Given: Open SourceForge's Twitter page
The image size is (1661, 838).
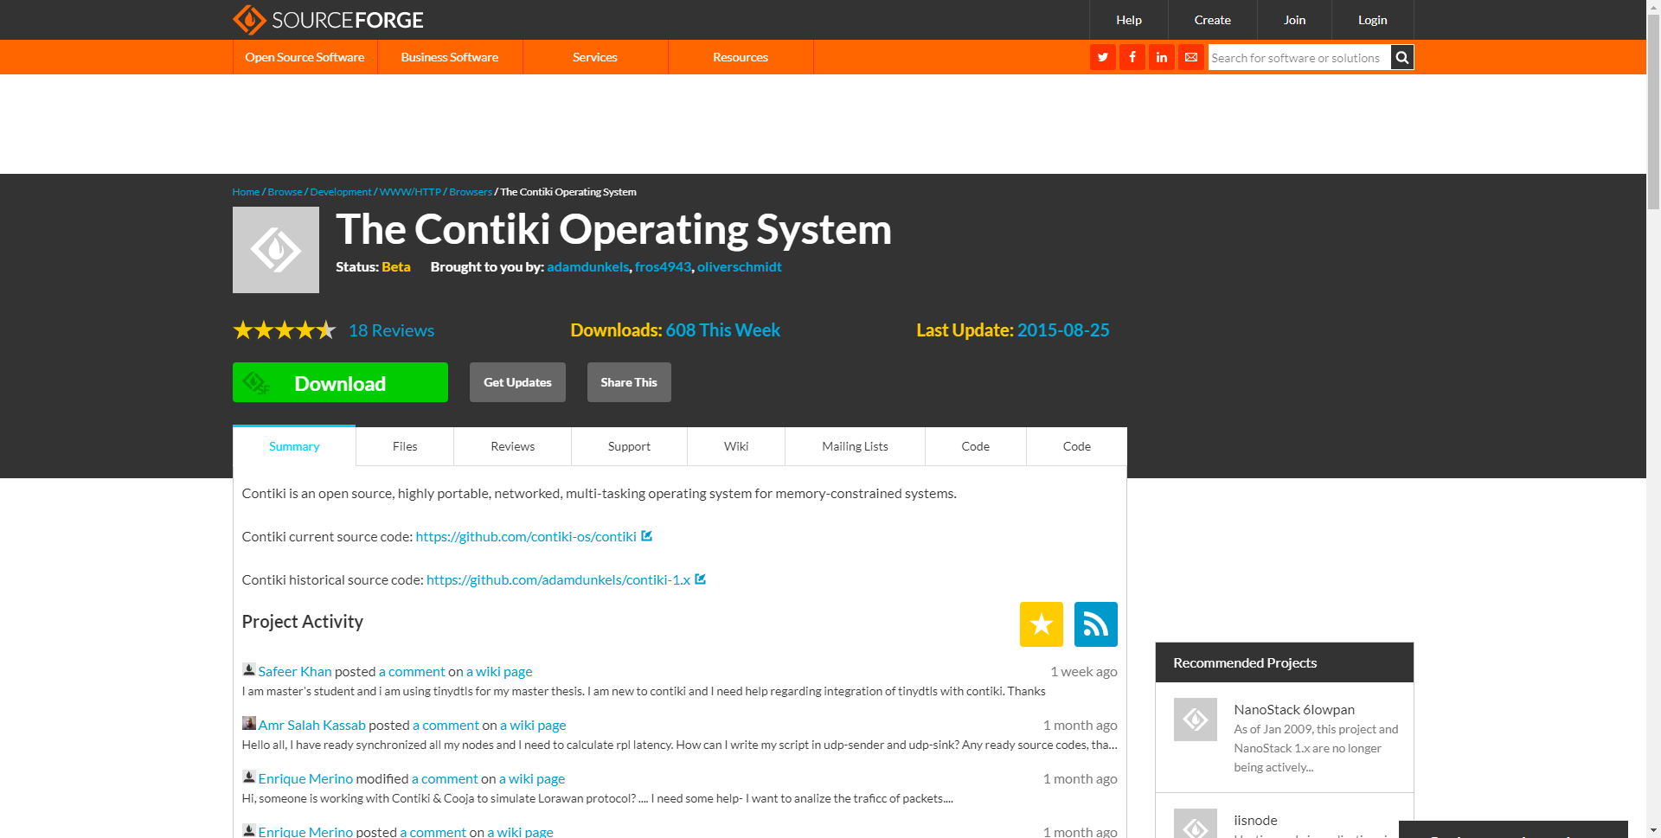Looking at the screenshot, I should pyautogui.click(x=1102, y=57).
